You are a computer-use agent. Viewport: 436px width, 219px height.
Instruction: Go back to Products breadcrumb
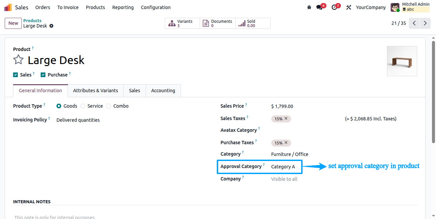coord(32,21)
